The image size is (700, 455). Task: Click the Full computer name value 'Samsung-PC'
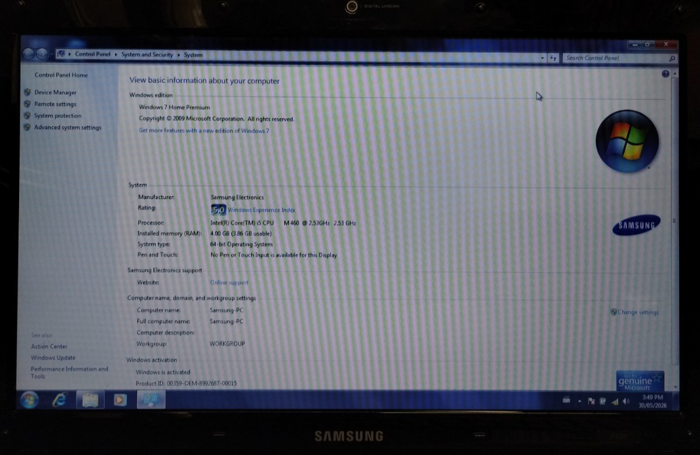pyautogui.click(x=227, y=321)
